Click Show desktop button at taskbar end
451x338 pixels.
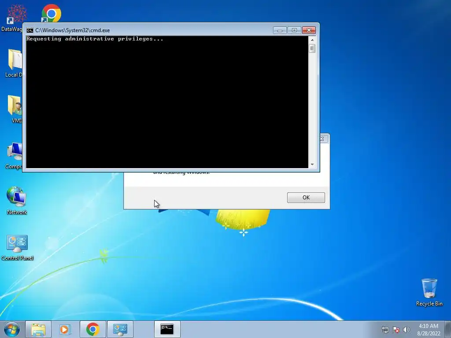pos(448,329)
